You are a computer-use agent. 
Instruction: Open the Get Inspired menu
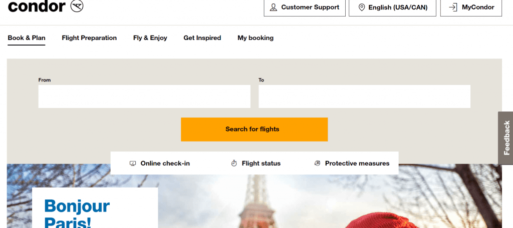(x=202, y=38)
